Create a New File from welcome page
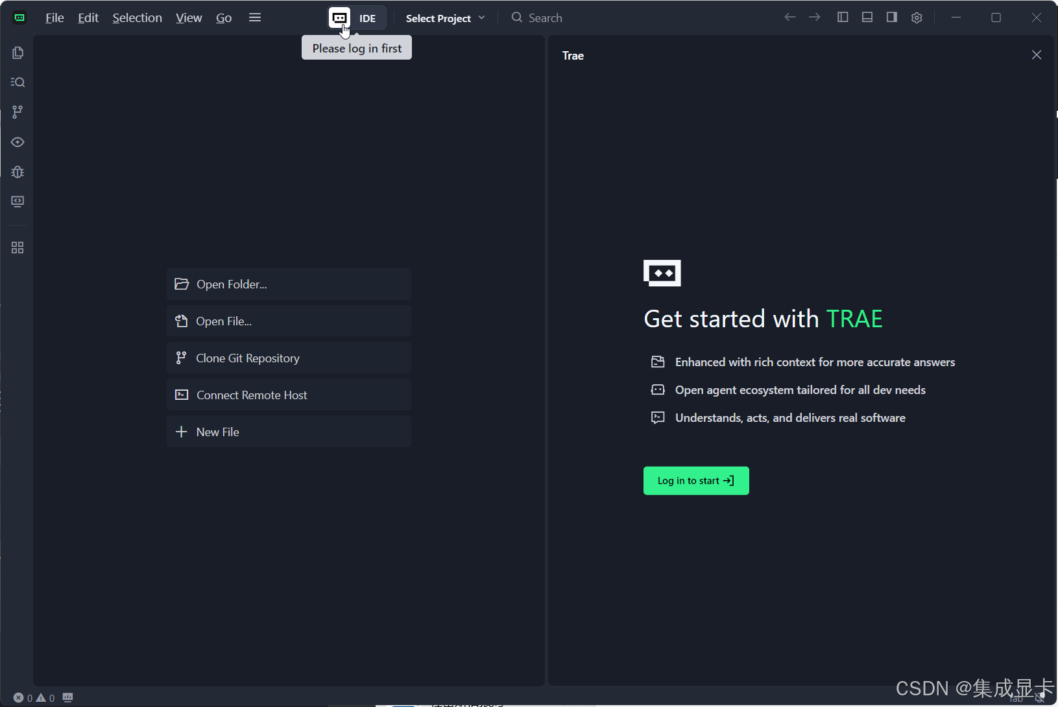 point(289,432)
